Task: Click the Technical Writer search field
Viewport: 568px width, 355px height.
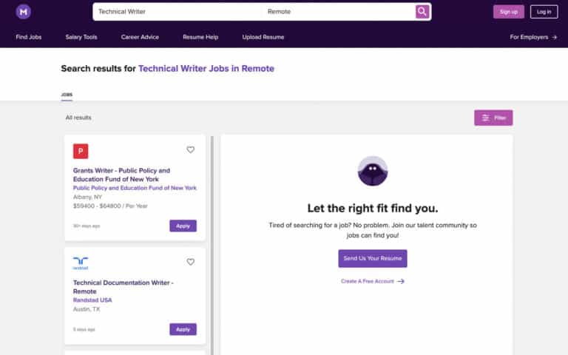Action: click(177, 12)
